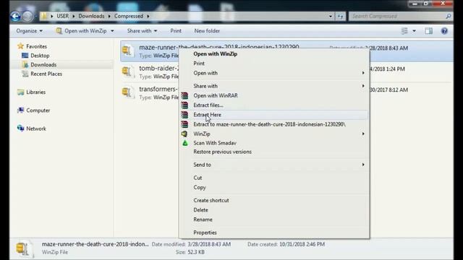Toggle the preview pane icon
The width and height of the screenshot is (463, 260).
(429, 30)
